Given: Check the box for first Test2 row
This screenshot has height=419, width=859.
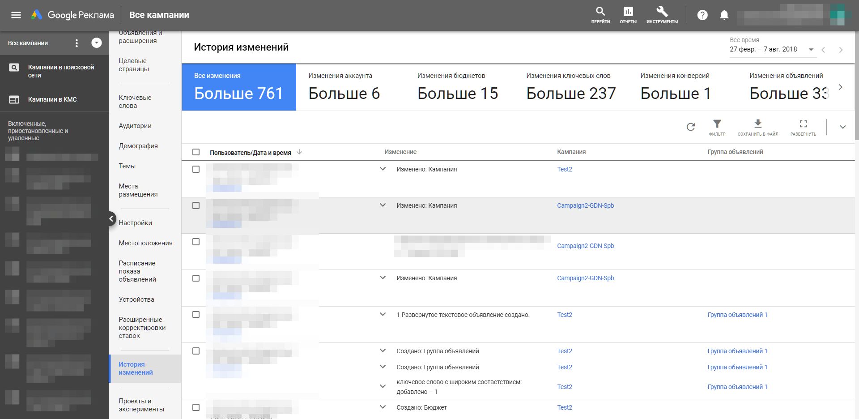Looking at the screenshot, I should pos(196,169).
